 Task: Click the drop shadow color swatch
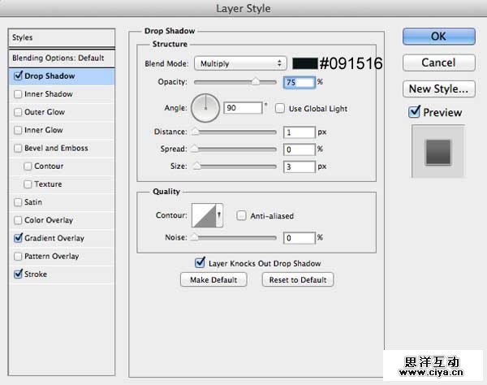(x=304, y=63)
